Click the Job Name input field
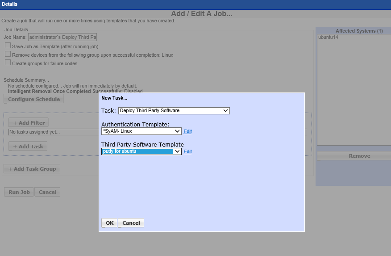Image resolution: width=391 pixels, height=256 pixels. pyautogui.click(x=62, y=38)
